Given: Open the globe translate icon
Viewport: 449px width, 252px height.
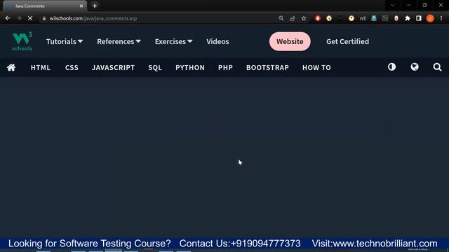Looking at the screenshot, I should coord(415,67).
